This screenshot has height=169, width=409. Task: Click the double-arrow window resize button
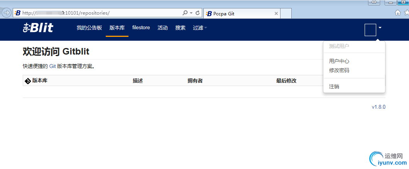[x=374, y=2]
